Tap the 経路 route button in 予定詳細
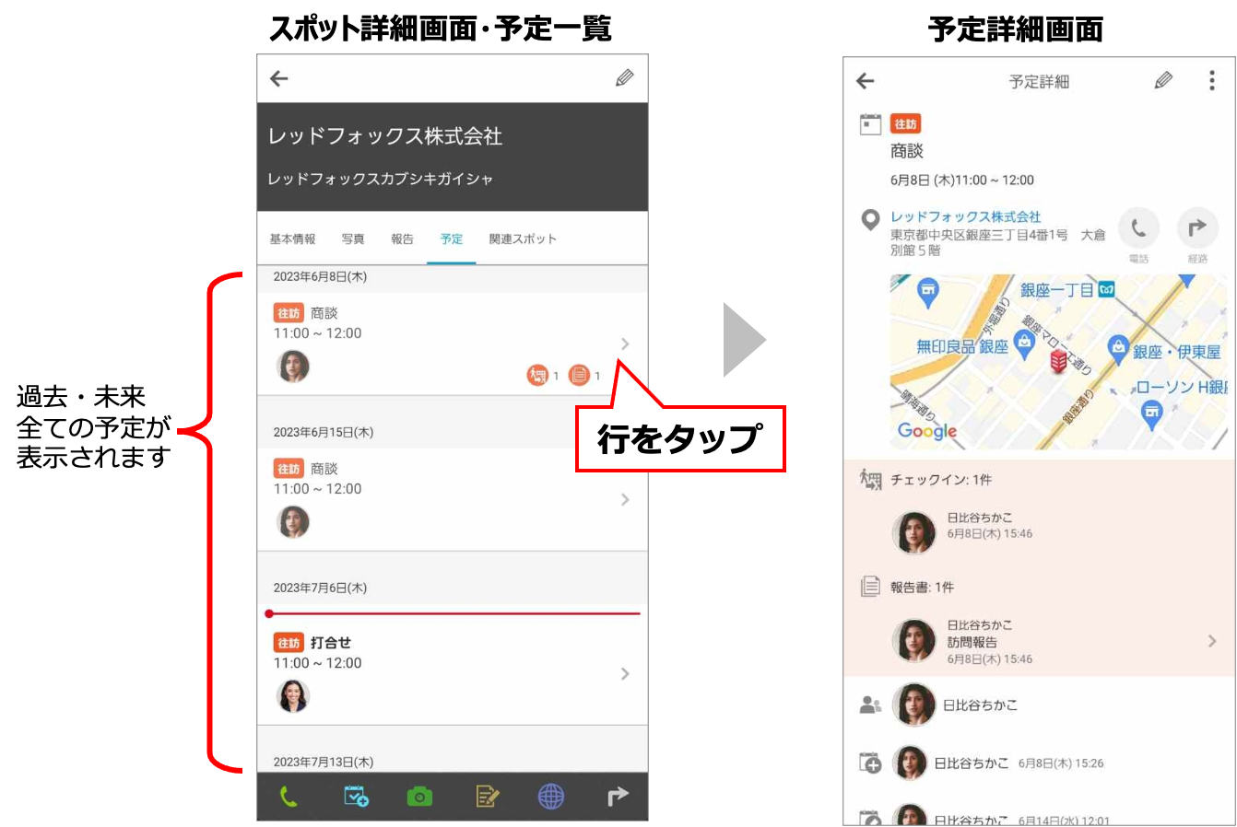This screenshot has height=827, width=1237. 1197,227
